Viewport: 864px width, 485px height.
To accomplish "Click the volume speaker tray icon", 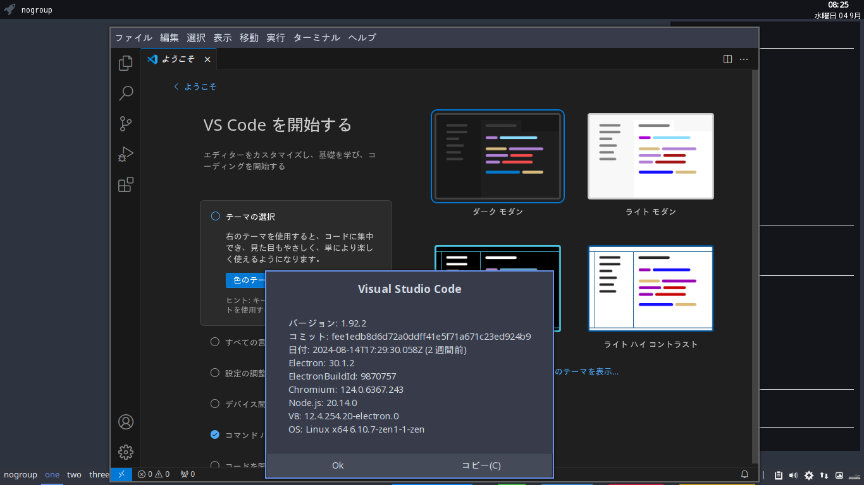I will coord(794,476).
